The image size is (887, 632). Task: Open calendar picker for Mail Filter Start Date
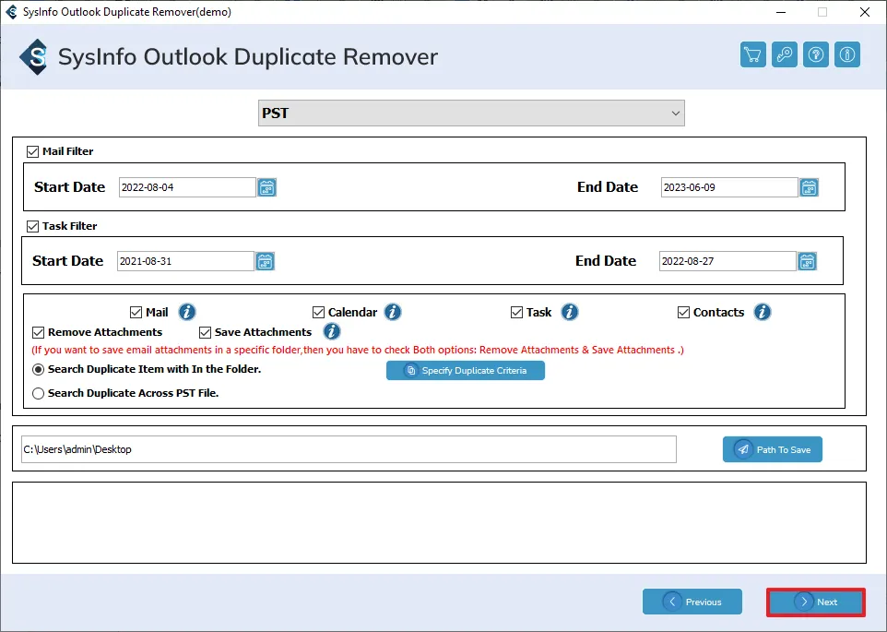[266, 187]
